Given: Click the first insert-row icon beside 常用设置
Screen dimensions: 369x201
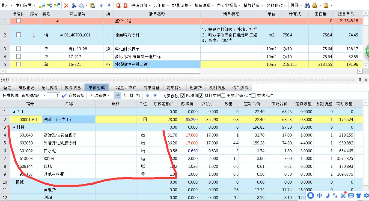Looking at the screenshot, I should coord(42,5).
